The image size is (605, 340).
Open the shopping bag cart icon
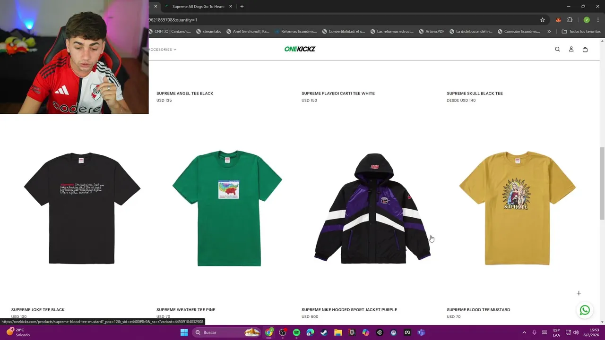585,49
